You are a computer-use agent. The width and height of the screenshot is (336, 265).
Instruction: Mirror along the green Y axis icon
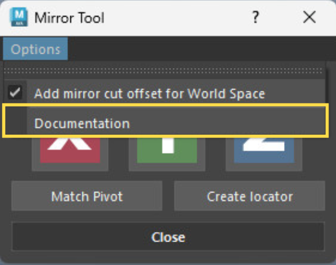167,151
